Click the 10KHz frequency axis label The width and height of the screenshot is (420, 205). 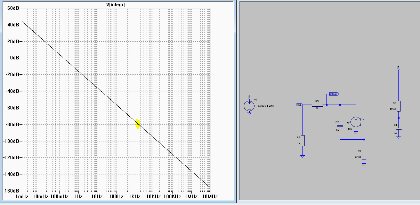pos(153,196)
